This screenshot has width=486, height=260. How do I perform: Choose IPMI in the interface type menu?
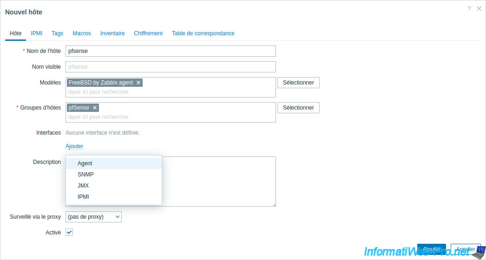click(114, 197)
